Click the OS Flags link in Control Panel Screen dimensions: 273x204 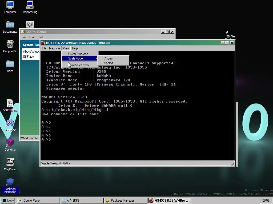click(28, 57)
